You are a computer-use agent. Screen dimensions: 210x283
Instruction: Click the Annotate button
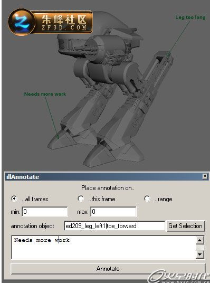[x=108, y=269]
